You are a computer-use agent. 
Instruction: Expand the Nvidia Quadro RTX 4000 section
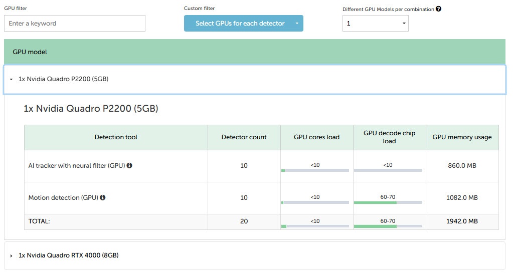(x=12, y=255)
